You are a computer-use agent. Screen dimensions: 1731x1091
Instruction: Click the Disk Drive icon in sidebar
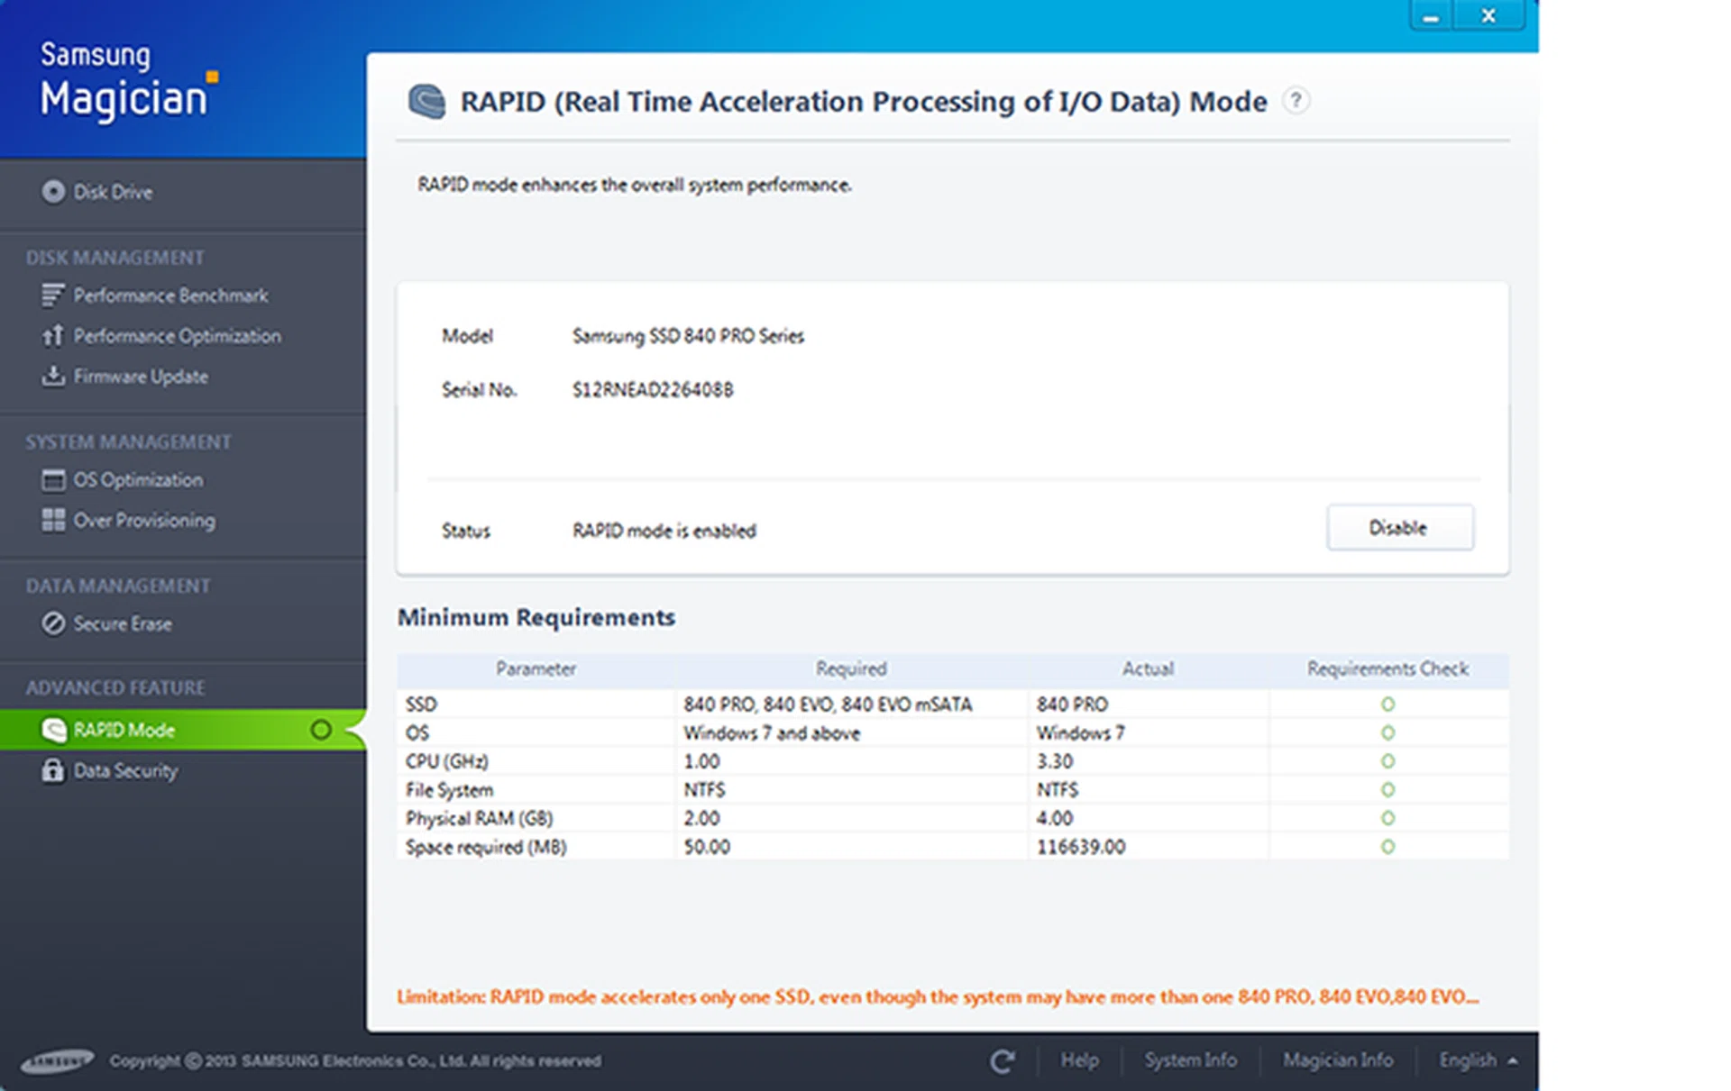tap(53, 192)
